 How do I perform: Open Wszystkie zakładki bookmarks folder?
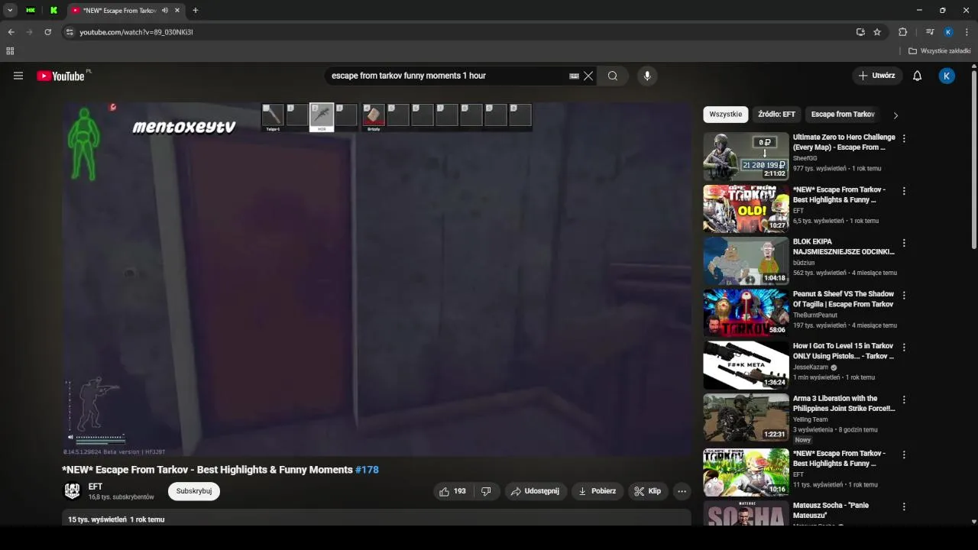pos(940,51)
